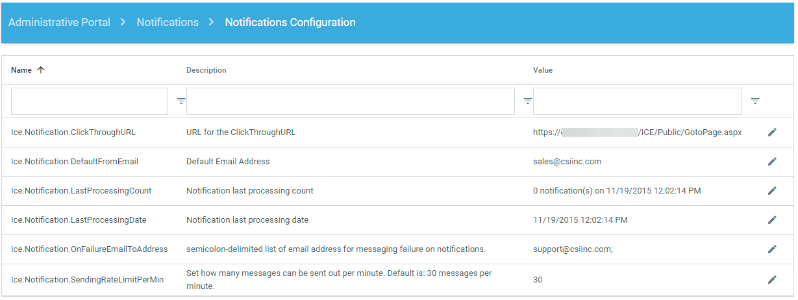The height and width of the screenshot is (300, 798).
Task: Toggle the Name column sort arrow
Action: pos(41,70)
